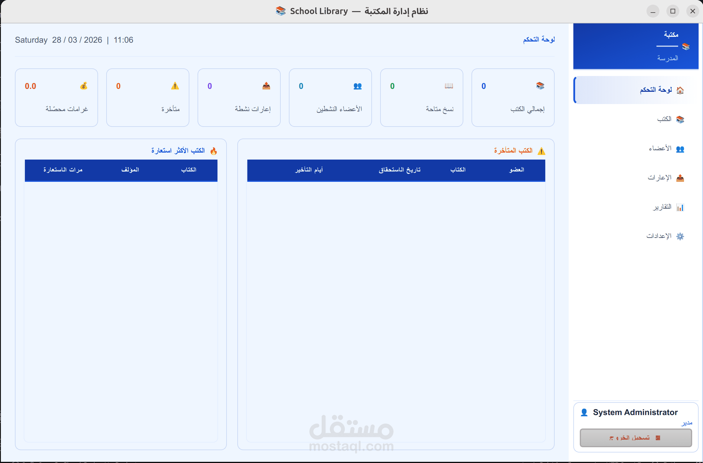Click the house icon beside لوحة التحكم
703x463 pixels.
click(x=680, y=90)
